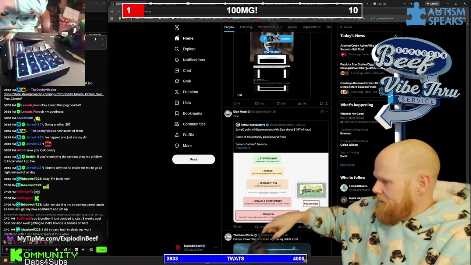The image size is (471, 265).
Task: Switch to the highaSSterpz tab
Action: (x=312, y=27)
